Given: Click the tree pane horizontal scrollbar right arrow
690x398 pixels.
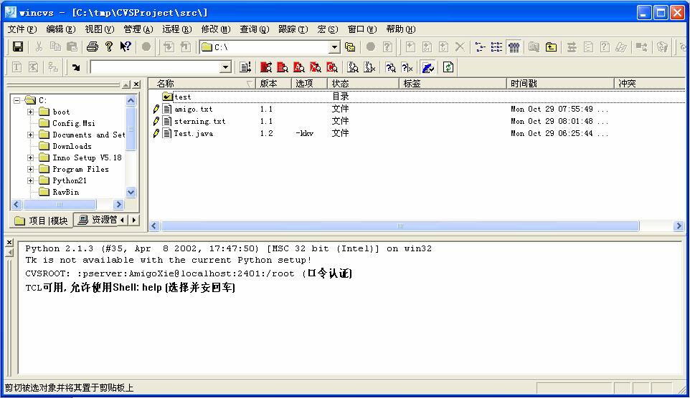Looking at the screenshot, I should (x=118, y=204).
